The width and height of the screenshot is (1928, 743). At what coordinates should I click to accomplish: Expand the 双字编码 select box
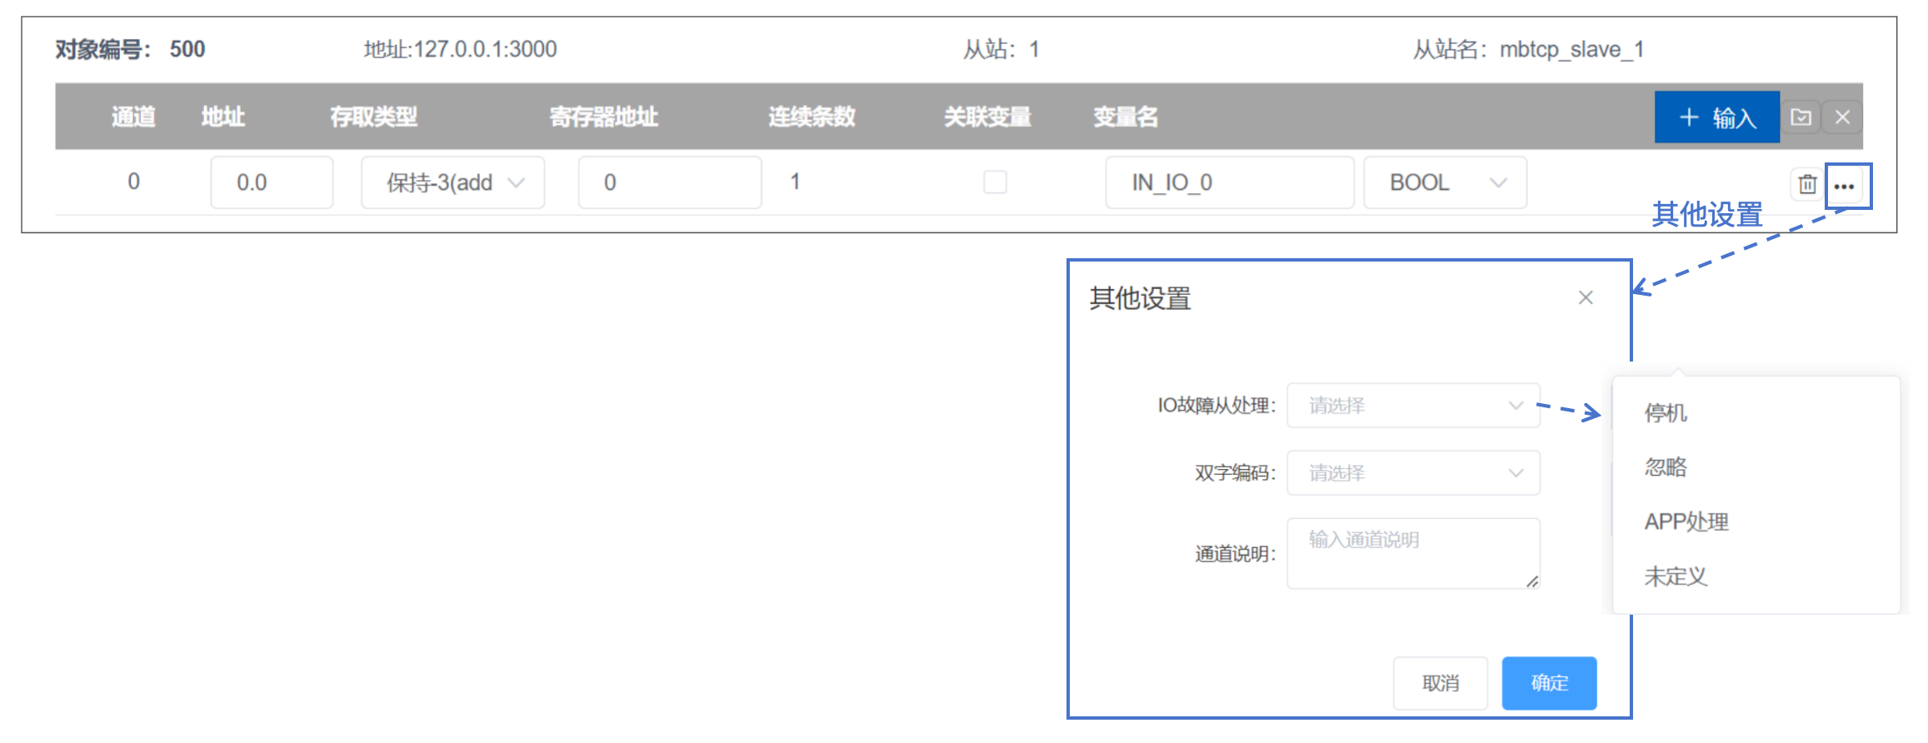pyautogui.click(x=1414, y=473)
